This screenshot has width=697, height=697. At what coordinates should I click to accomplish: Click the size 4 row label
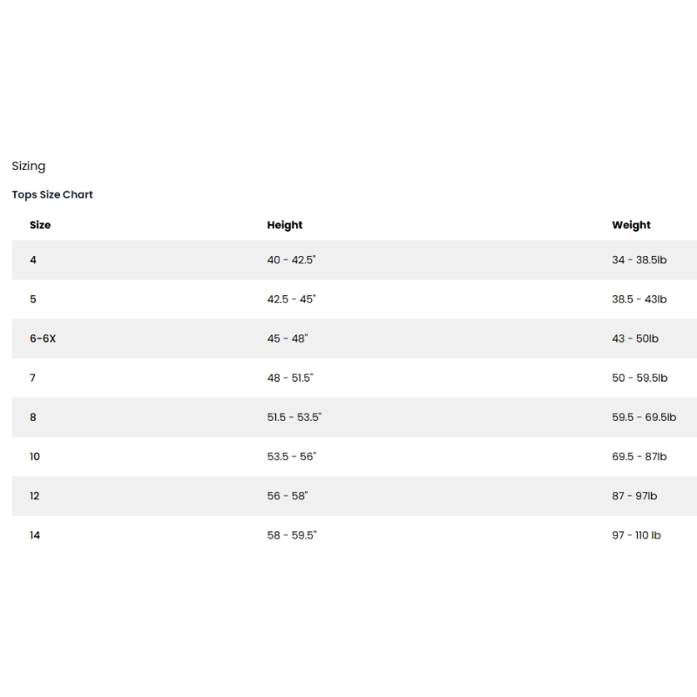[x=33, y=260]
